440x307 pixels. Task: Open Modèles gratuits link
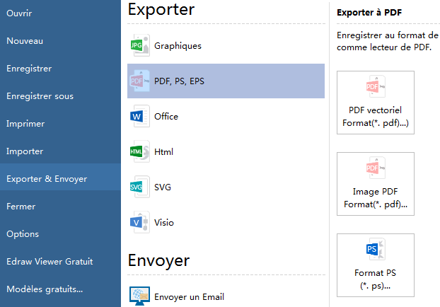(45, 289)
